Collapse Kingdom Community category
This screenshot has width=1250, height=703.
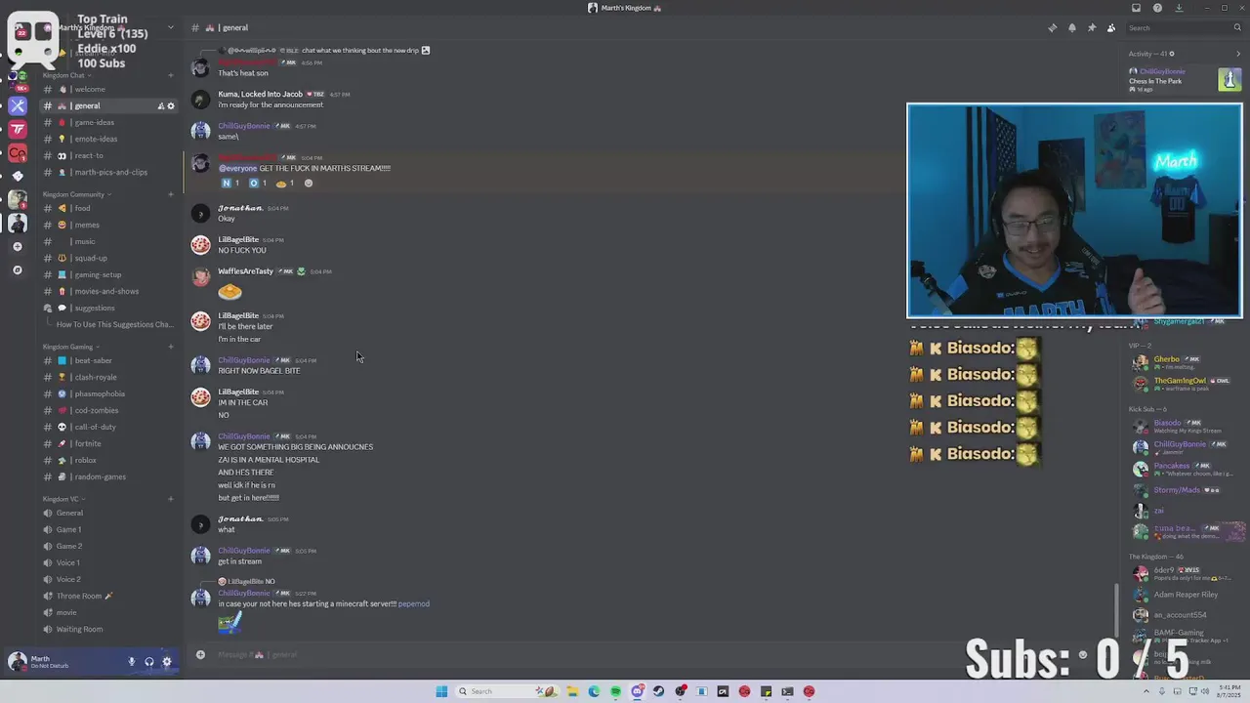[x=76, y=194]
